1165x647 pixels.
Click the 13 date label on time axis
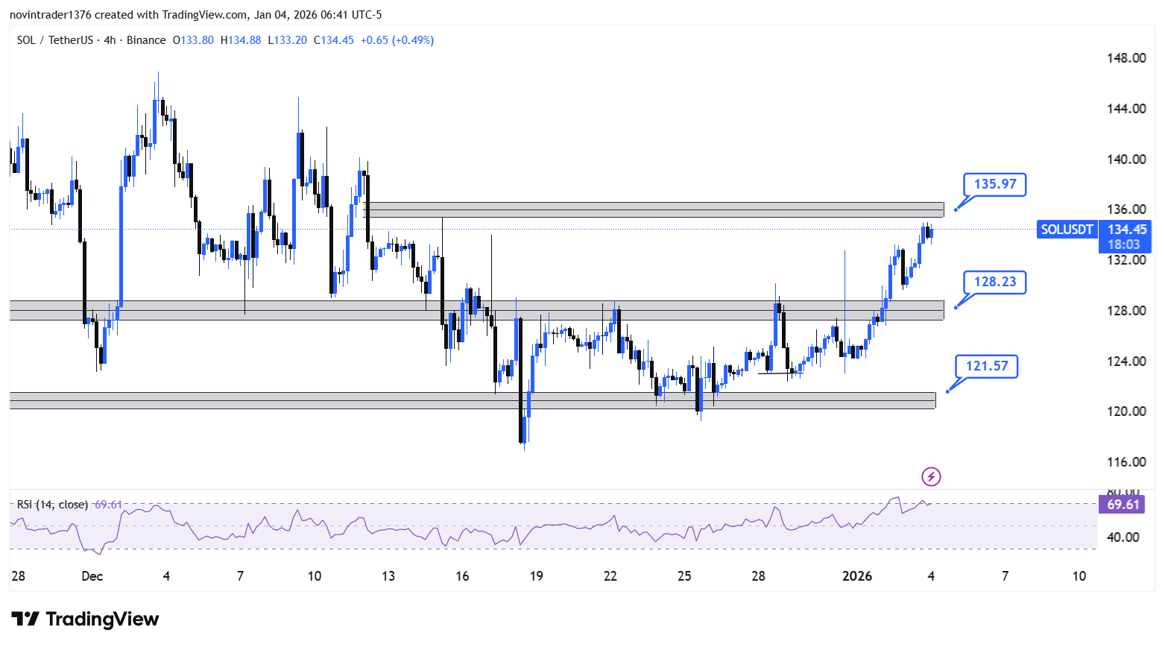[x=388, y=576]
